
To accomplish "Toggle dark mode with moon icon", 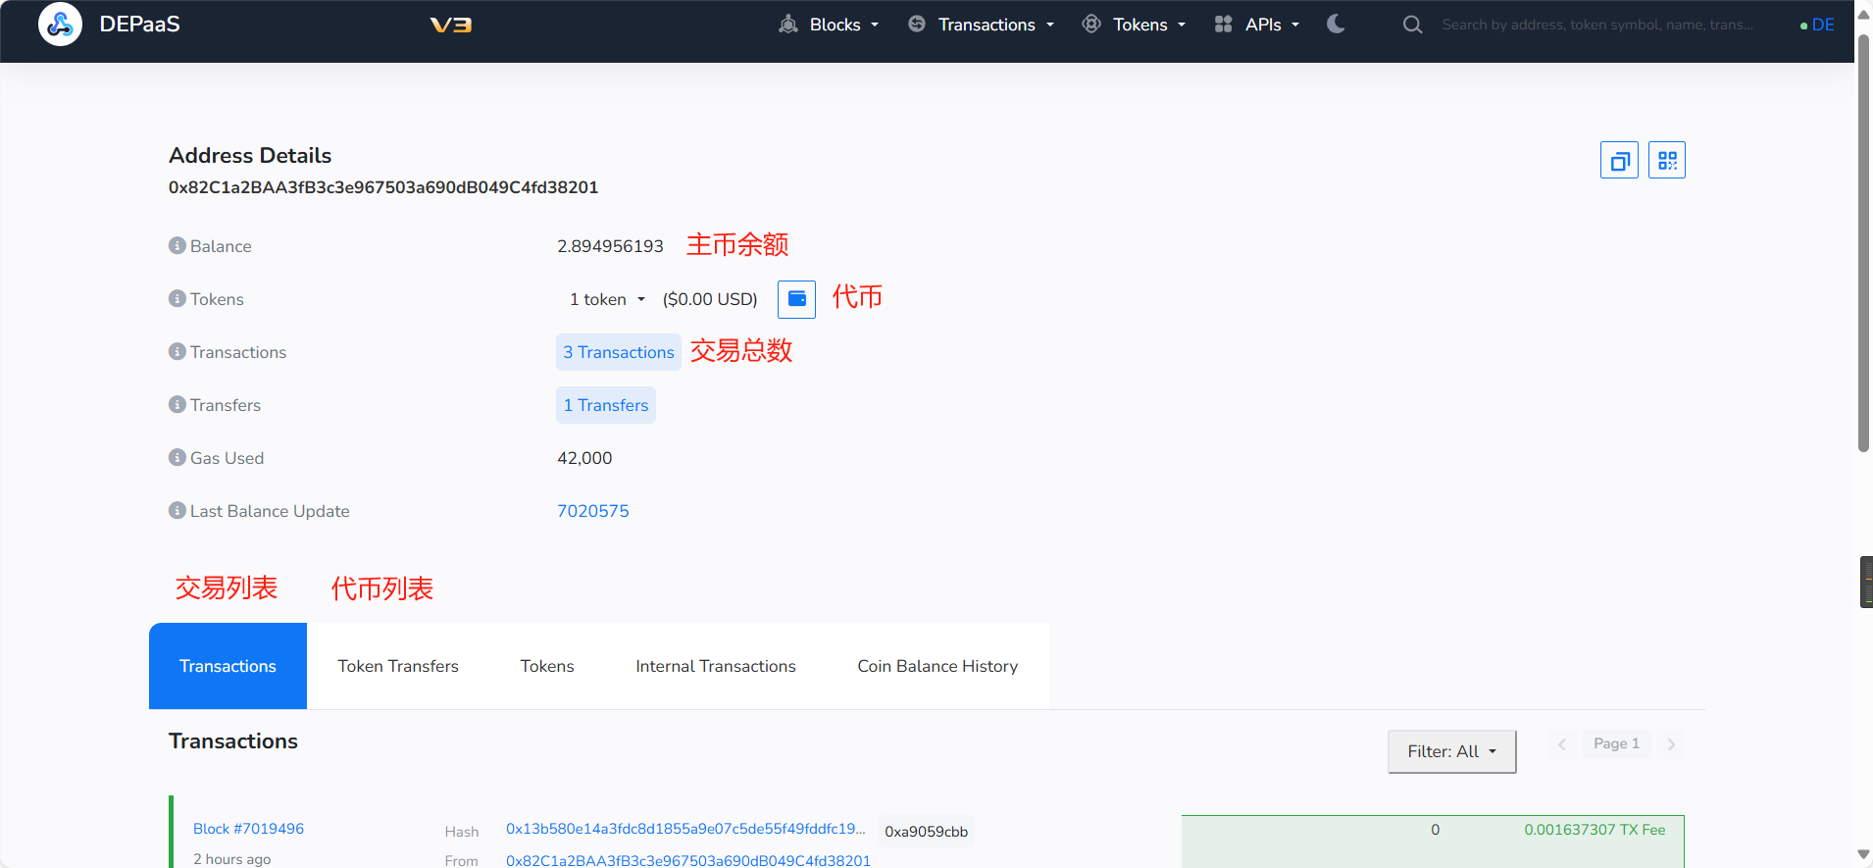I will 1336,25.
